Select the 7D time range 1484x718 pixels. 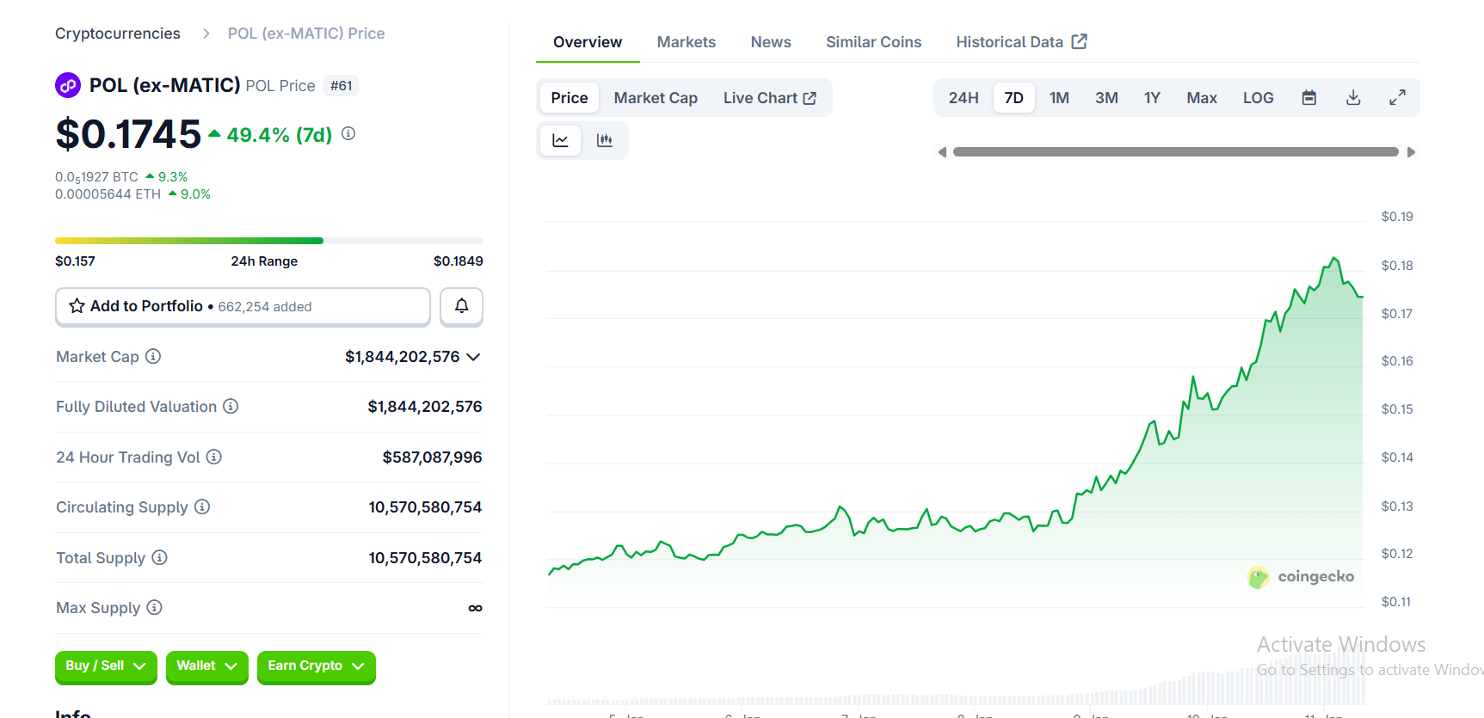tap(1014, 98)
